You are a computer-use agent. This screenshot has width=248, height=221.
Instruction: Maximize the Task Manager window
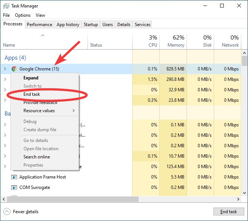tap(222, 6)
